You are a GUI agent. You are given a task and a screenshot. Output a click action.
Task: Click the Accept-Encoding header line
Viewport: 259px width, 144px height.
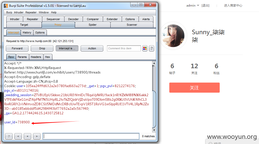coord(27,77)
